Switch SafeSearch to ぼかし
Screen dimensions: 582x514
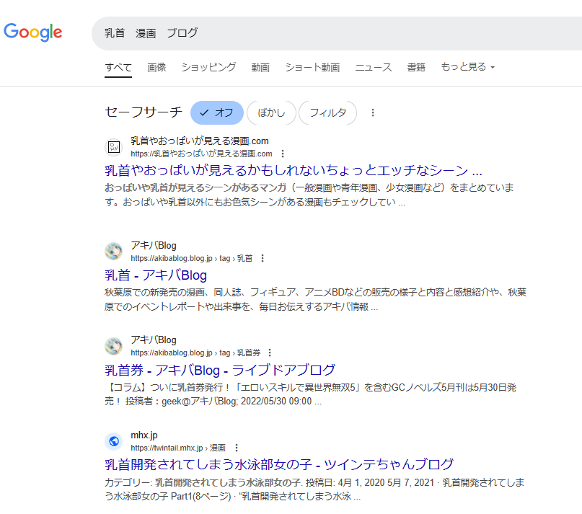[271, 112]
